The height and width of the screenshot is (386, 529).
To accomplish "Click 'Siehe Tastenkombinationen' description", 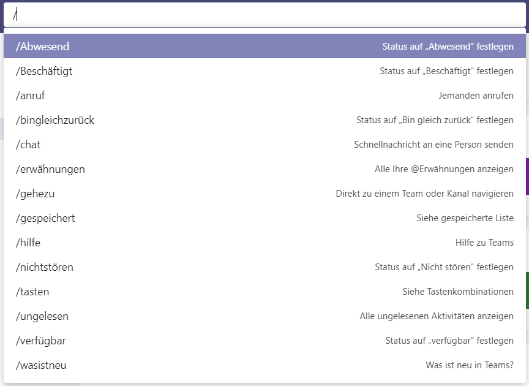I will point(458,292).
